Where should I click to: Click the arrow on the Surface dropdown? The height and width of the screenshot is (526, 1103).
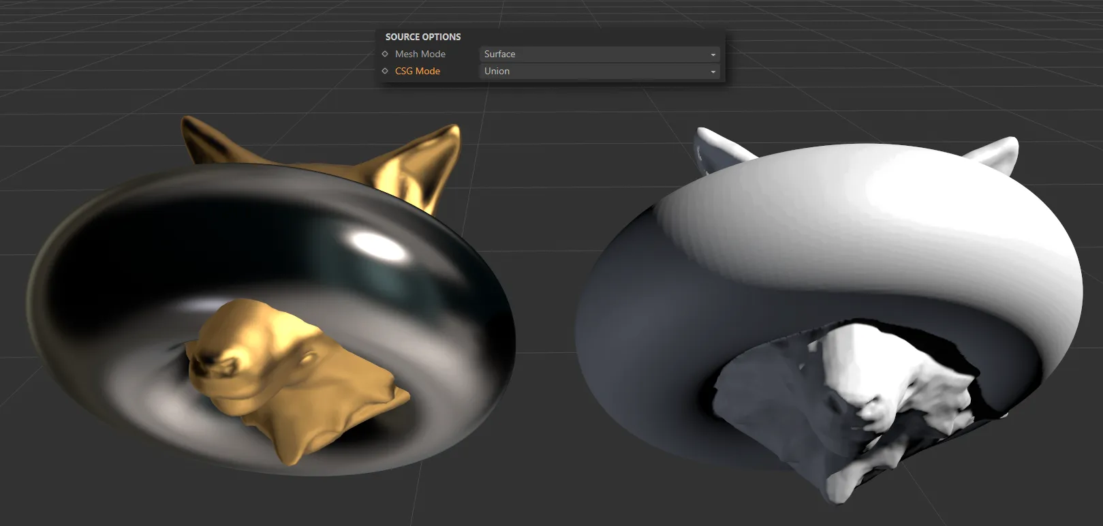[x=713, y=55]
